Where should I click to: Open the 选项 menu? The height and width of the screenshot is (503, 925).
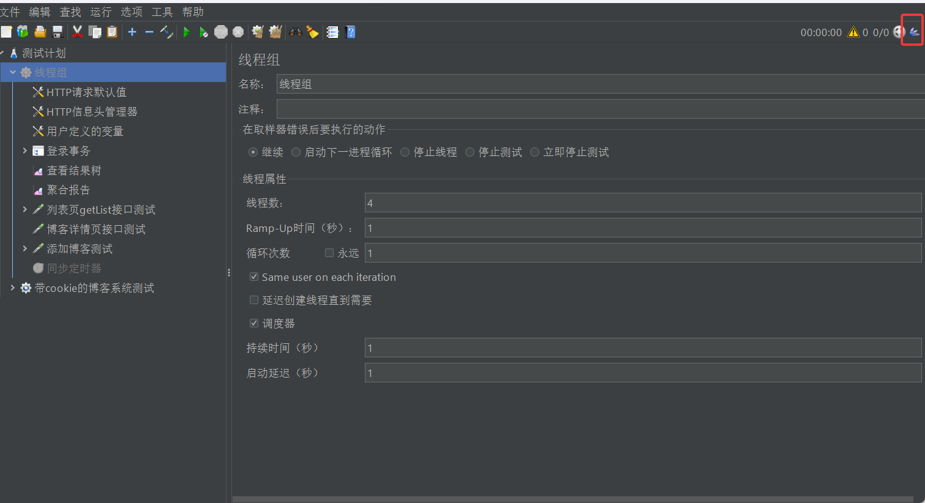click(130, 11)
